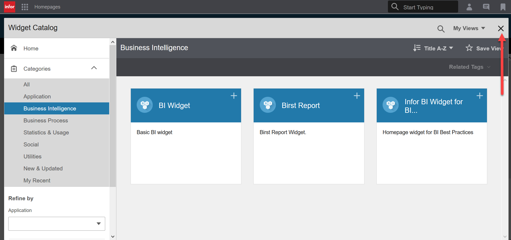Click 'Homepage widget for BI Best Practices' text

[428, 132]
